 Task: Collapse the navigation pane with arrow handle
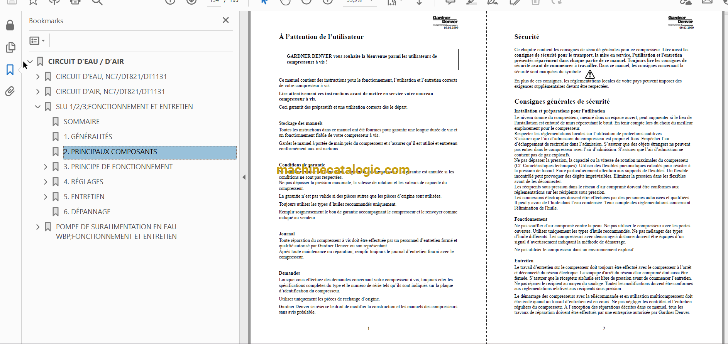[x=244, y=177]
